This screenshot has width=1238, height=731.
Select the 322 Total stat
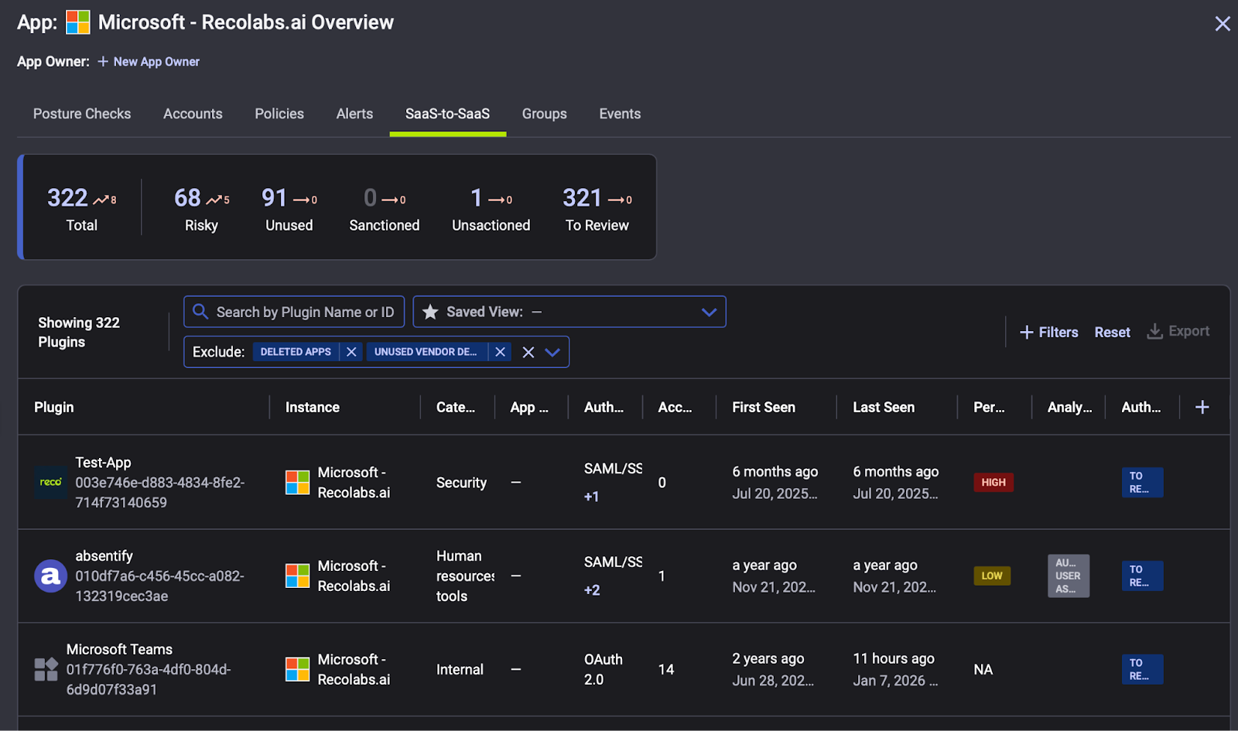[81, 209]
